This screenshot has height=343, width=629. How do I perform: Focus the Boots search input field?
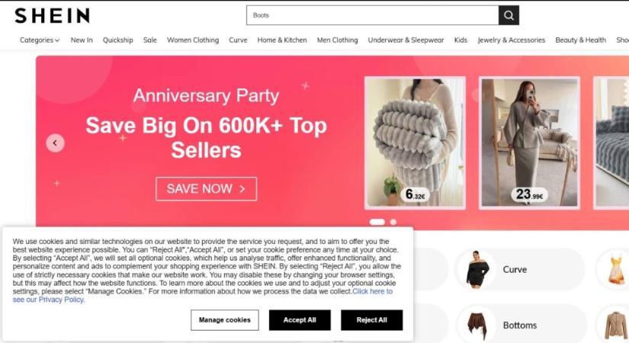point(372,15)
